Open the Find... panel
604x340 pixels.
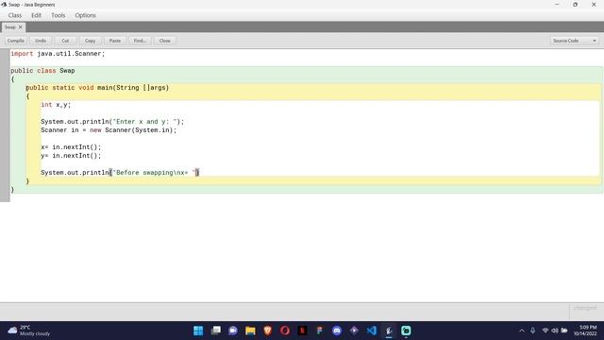(140, 41)
